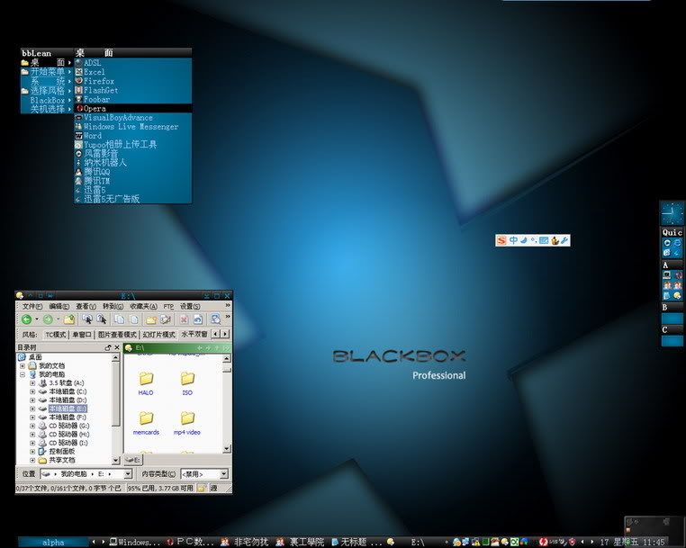Click the red Delete toolbar icon
This screenshot has width=686, height=548.
[184, 319]
